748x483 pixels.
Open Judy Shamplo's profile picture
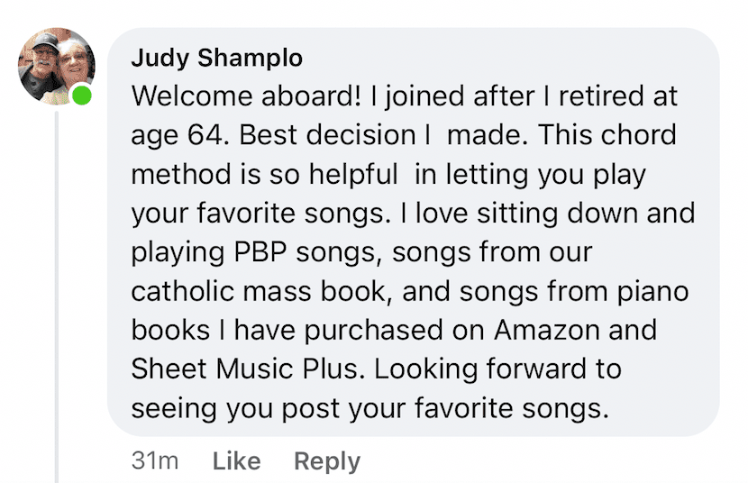[x=56, y=66]
